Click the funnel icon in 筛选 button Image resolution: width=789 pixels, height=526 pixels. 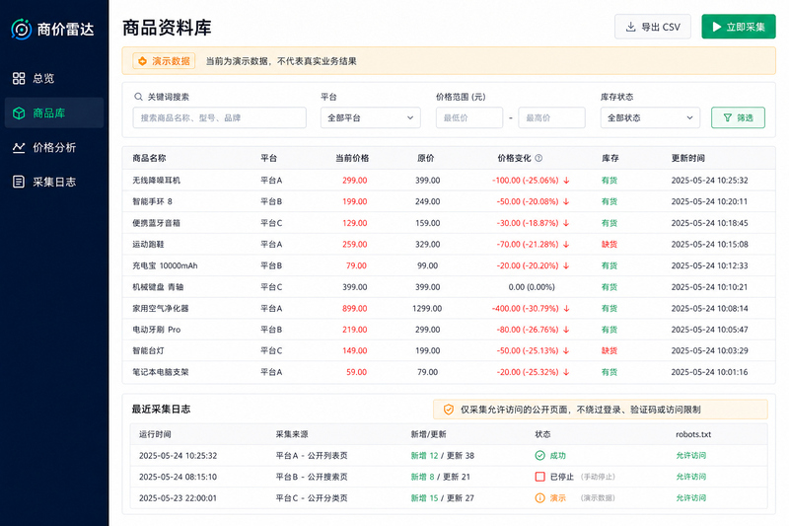pyautogui.click(x=727, y=117)
